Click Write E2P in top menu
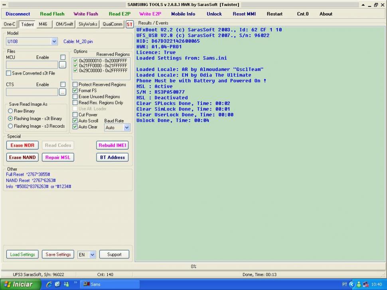 (x=150, y=14)
